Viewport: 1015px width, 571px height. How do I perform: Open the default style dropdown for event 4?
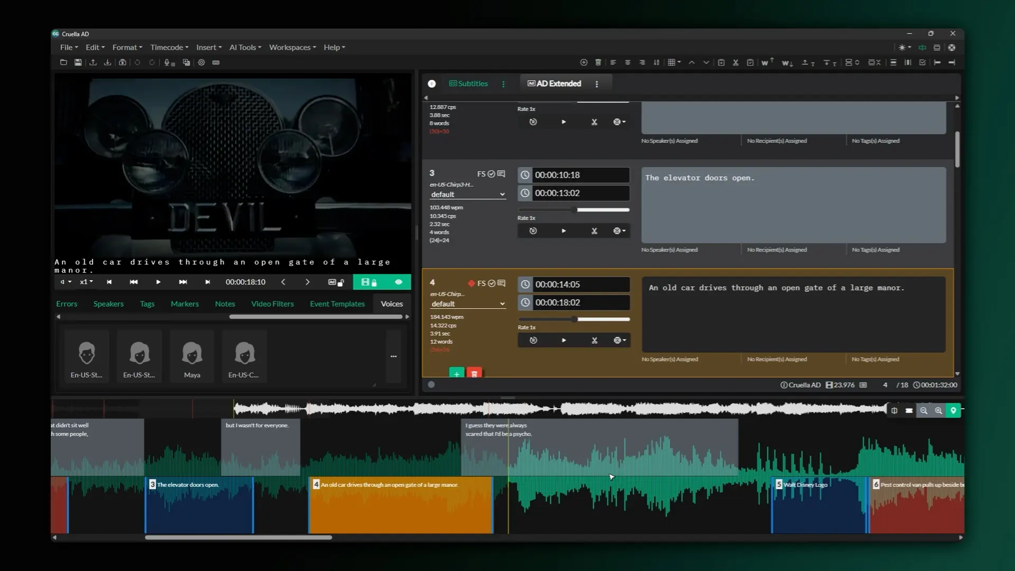[x=468, y=304]
